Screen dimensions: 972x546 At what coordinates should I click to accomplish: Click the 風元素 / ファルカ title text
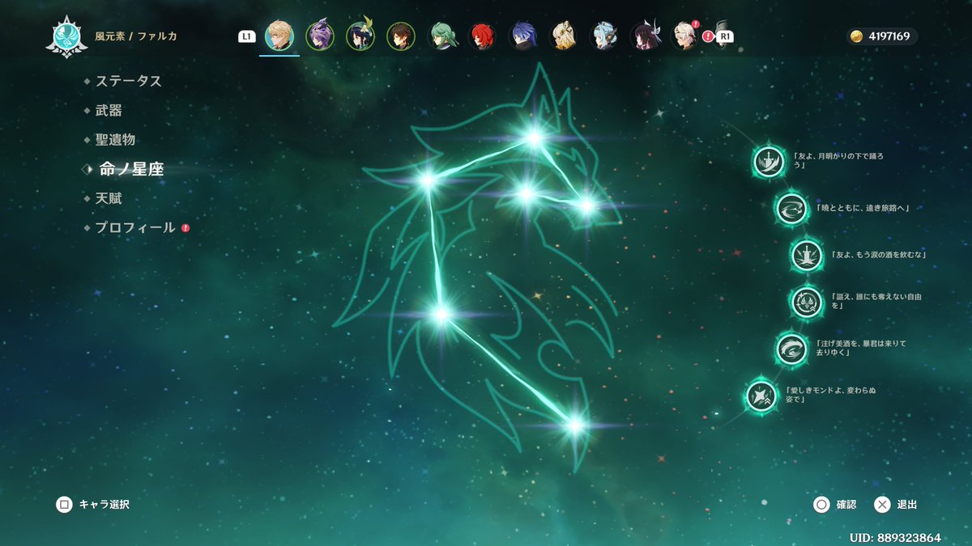[x=135, y=36]
